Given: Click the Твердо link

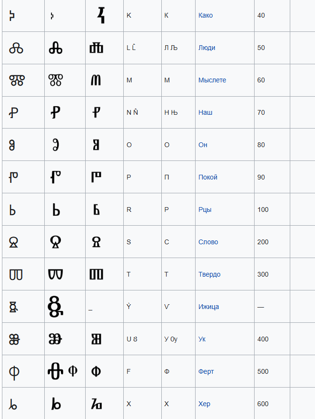Looking at the screenshot, I should point(209,274).
